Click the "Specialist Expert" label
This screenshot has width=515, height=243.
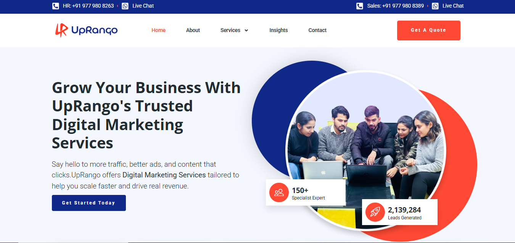(308, 198)
